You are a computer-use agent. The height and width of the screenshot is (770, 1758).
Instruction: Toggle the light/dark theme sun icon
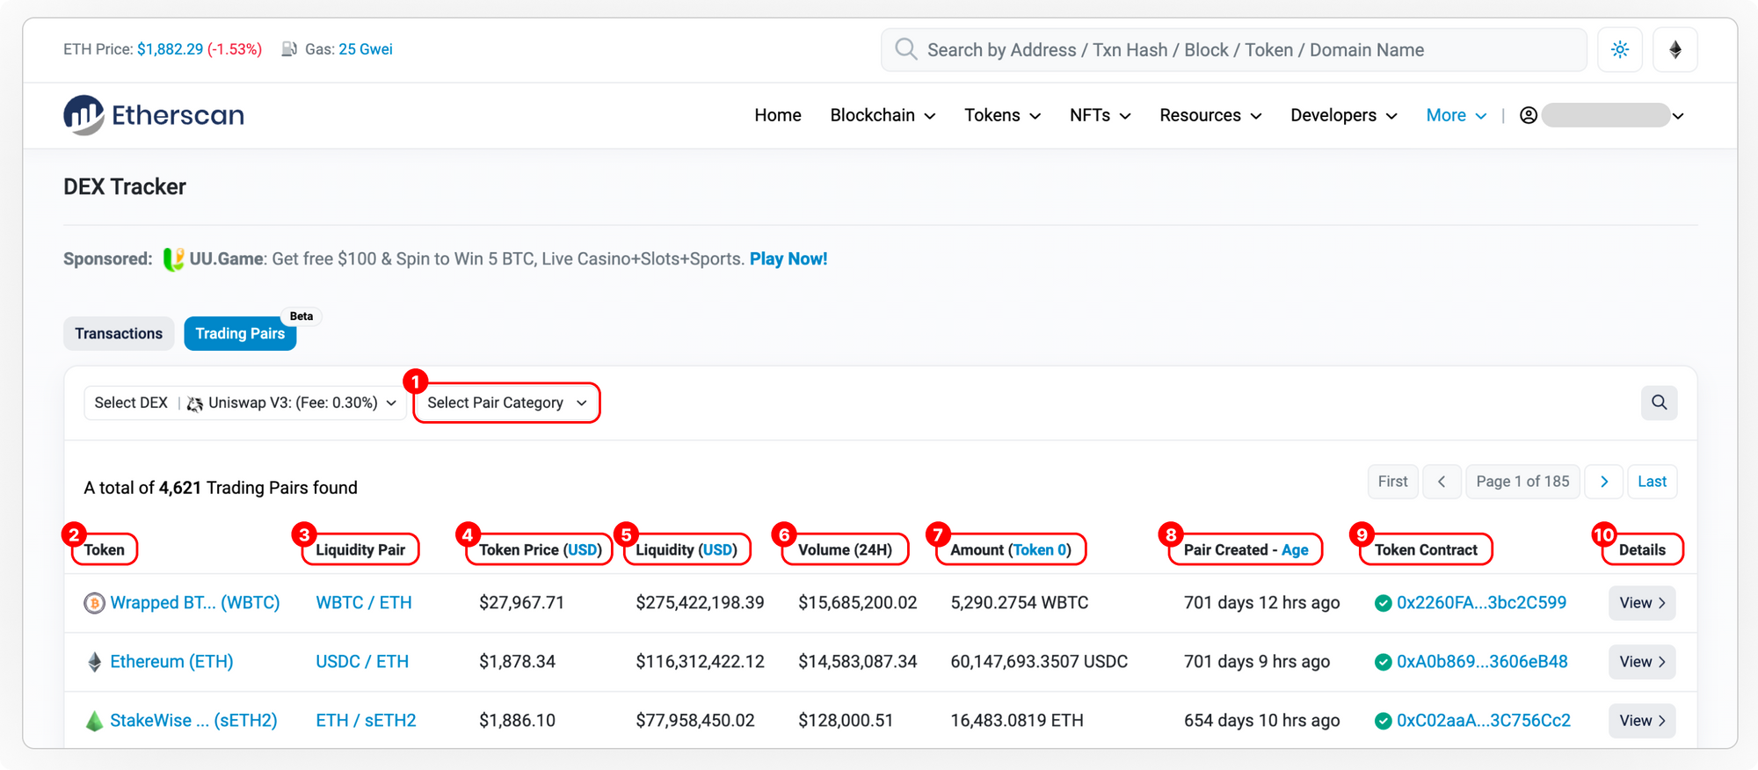1620,50
